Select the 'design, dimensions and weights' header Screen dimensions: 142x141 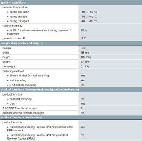(x=71, y=43)
